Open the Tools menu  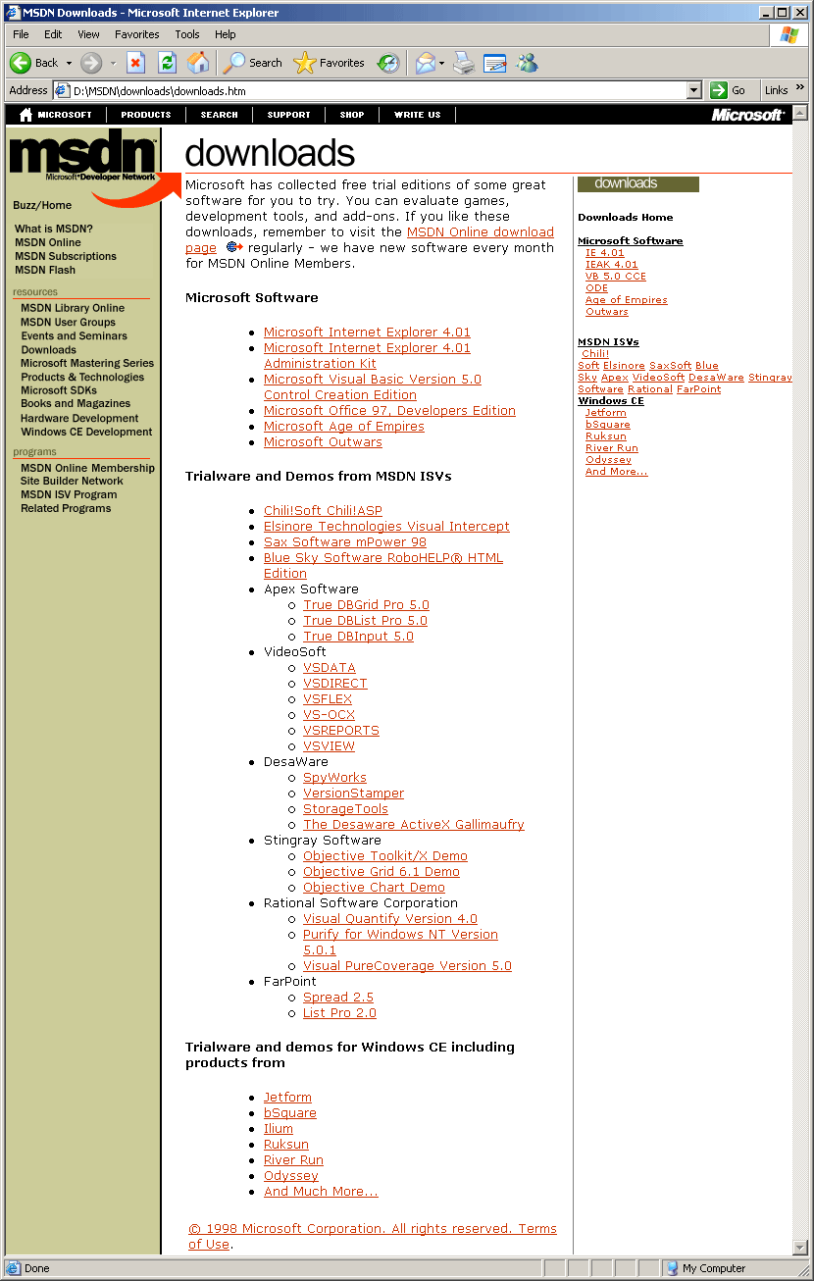point(186,34)
